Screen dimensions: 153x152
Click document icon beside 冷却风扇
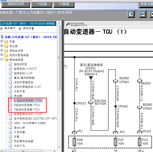pyautogui.click(x=10, y=91)
